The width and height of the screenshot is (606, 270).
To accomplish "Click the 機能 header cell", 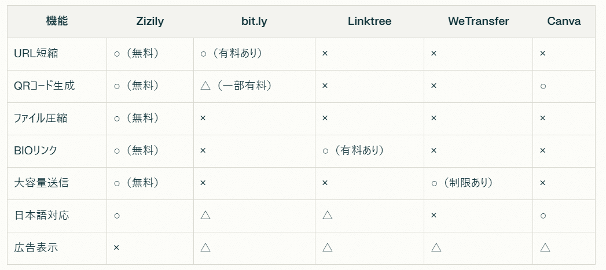I will click(57, 21).
